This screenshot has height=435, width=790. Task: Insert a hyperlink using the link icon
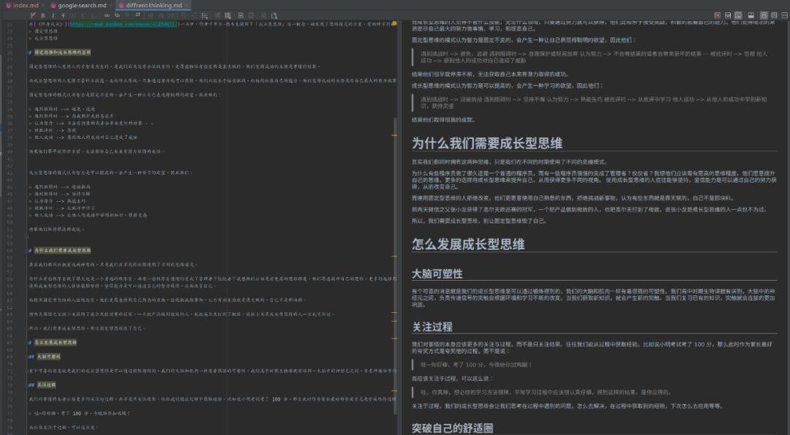pyautogui.click(x=117, y=15)
